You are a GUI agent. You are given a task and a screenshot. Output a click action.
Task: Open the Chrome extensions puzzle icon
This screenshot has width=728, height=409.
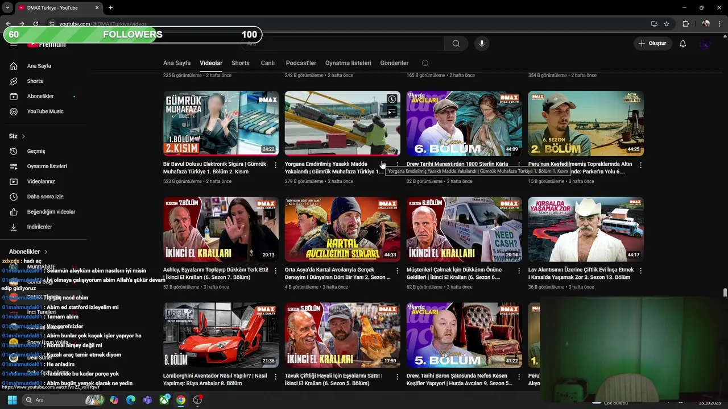pos(685,24)
